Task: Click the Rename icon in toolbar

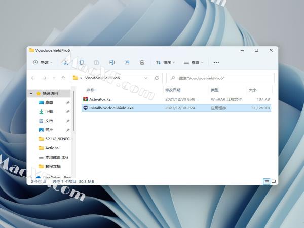Action: tap(111, 62)
